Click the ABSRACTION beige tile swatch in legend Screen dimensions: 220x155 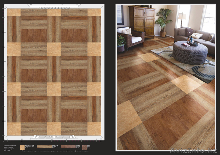(22, 147)
